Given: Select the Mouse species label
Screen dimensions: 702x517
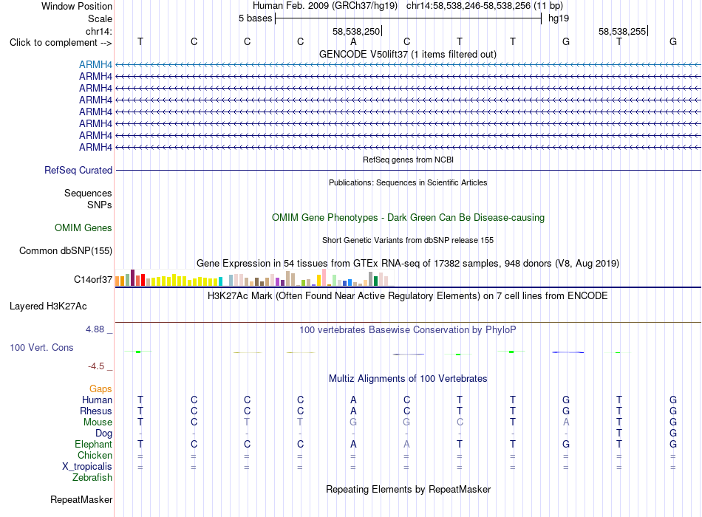Looking at the screenshot, I should (x=98, y=422).
